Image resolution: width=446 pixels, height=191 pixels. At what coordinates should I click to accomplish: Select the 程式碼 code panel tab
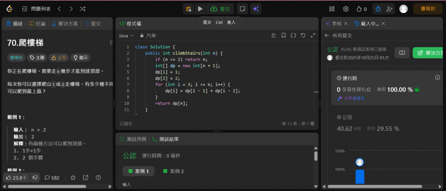(131, 23)
